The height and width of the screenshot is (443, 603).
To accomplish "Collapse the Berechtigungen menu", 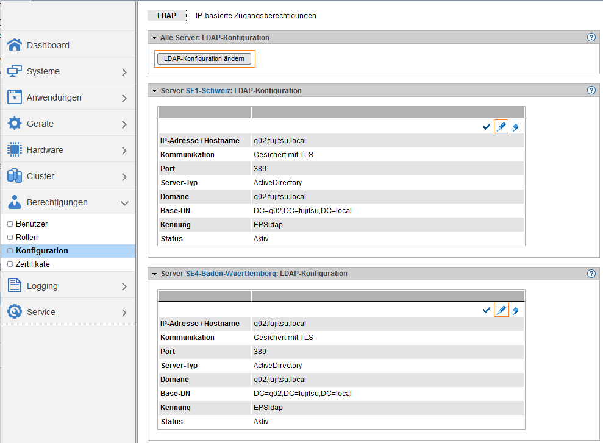I will click(124, 203).
